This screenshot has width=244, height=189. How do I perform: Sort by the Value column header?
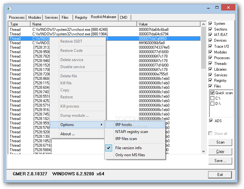tap(168, 24)
